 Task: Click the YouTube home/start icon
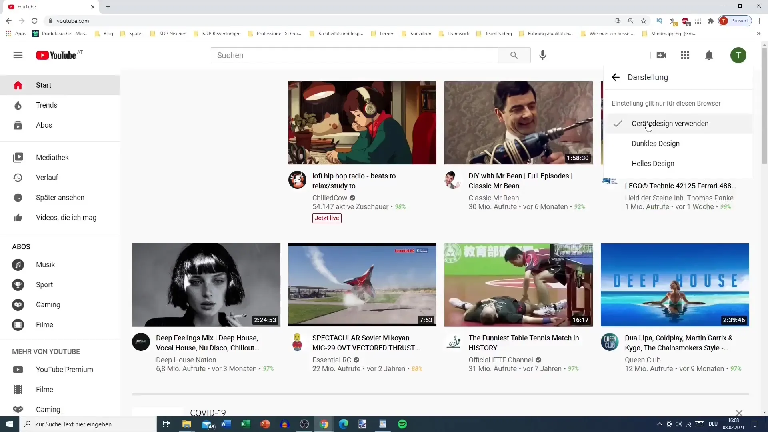18,84
